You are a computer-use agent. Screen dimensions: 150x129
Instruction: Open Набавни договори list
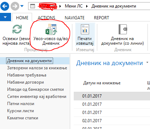[25, 82]
